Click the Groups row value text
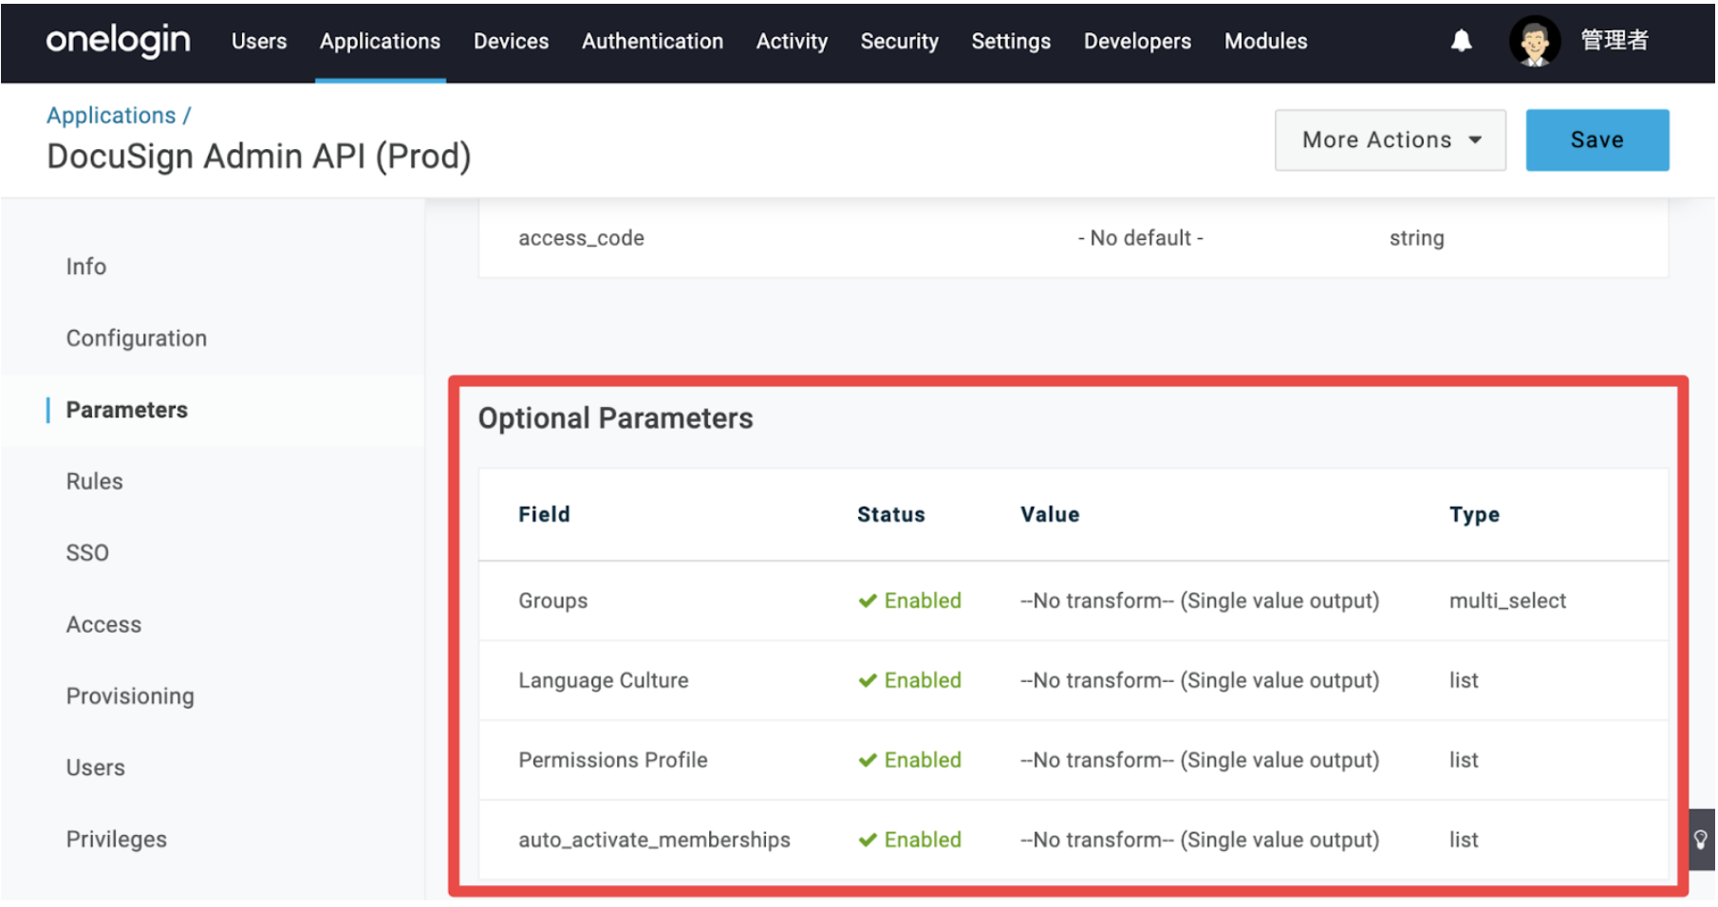The height and width of the screenshot is (907, 1718). pyautogui.click(x=1200, y=601)
